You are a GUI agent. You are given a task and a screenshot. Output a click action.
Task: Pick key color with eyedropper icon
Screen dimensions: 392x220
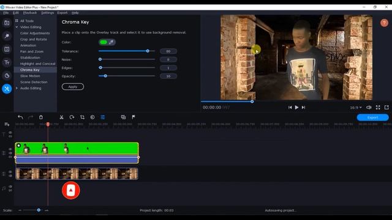(111, 42)
